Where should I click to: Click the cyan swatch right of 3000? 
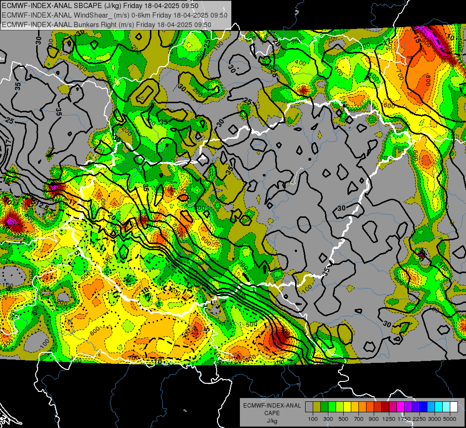pos(439,407)
